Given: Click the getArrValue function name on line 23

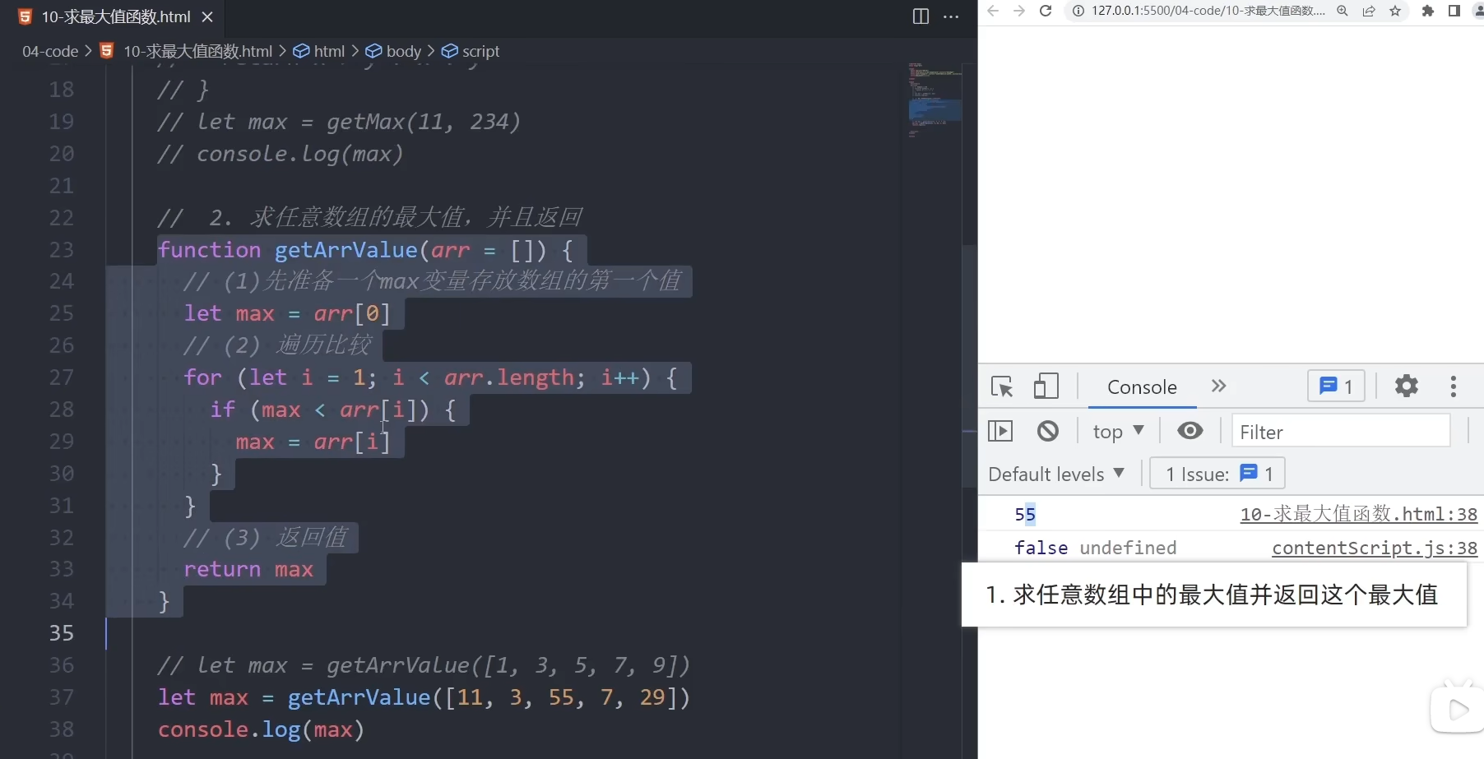Looking at the screenshot, I should pyautogui.click(x=345, y=250).
